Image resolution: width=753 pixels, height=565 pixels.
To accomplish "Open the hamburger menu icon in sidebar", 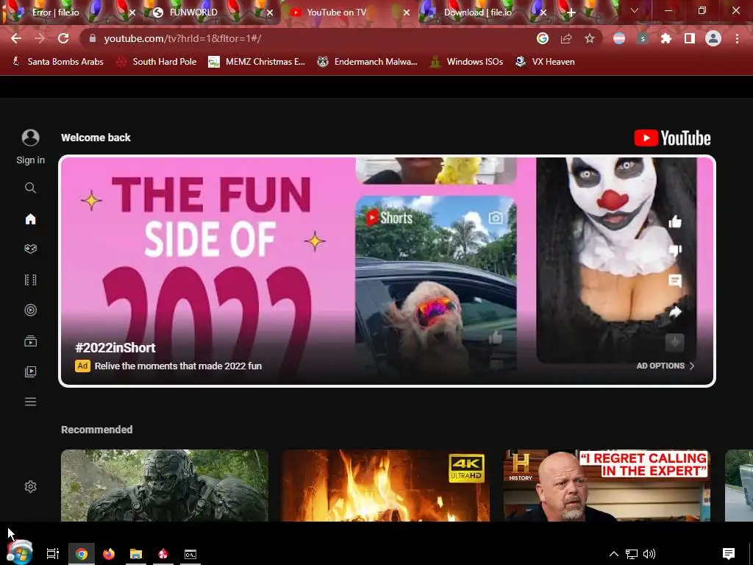I will point(30,402).
